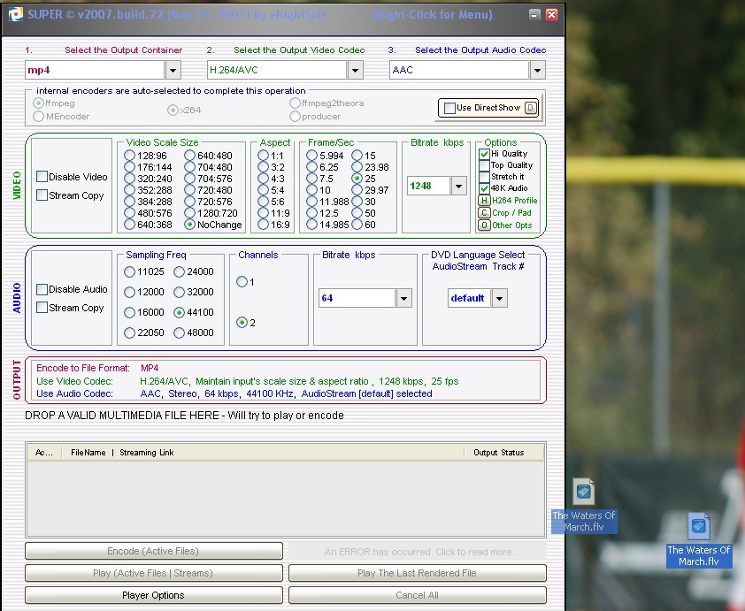Screen dimensions: 745x611
Task: Select the NoChange video scale option
Action: point(189,225)
